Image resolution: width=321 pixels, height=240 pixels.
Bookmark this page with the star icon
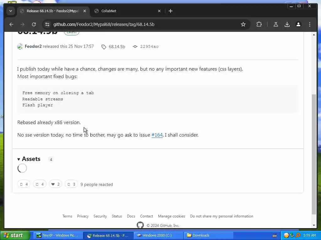pyautogui.click(x=243, y=24)
